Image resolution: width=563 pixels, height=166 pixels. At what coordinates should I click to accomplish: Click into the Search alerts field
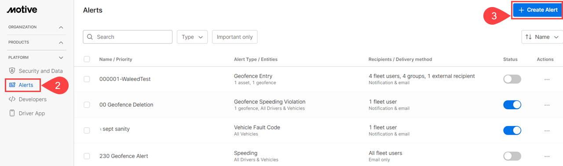[128, 37]
